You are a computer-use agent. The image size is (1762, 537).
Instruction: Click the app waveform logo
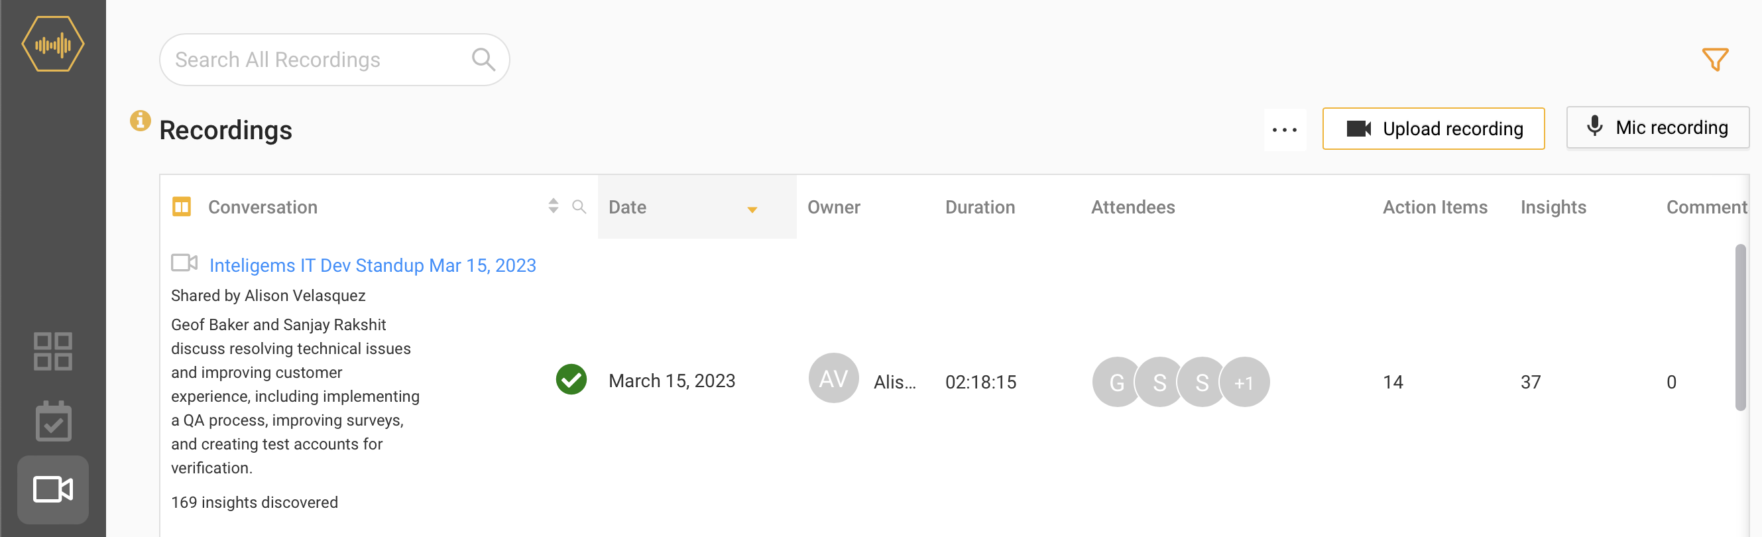tap(52, 45)
